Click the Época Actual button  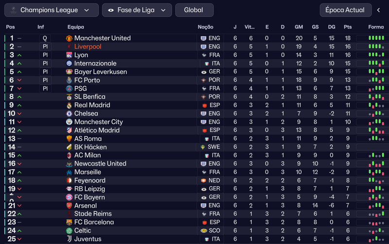click(346, 10)
